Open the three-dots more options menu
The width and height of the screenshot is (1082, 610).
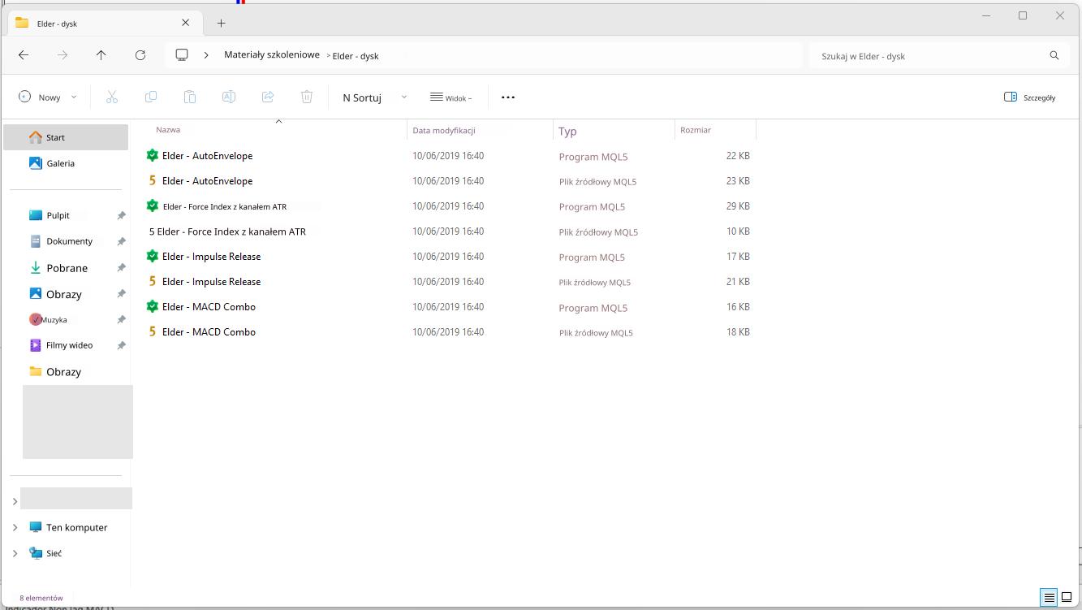(508, 97)
